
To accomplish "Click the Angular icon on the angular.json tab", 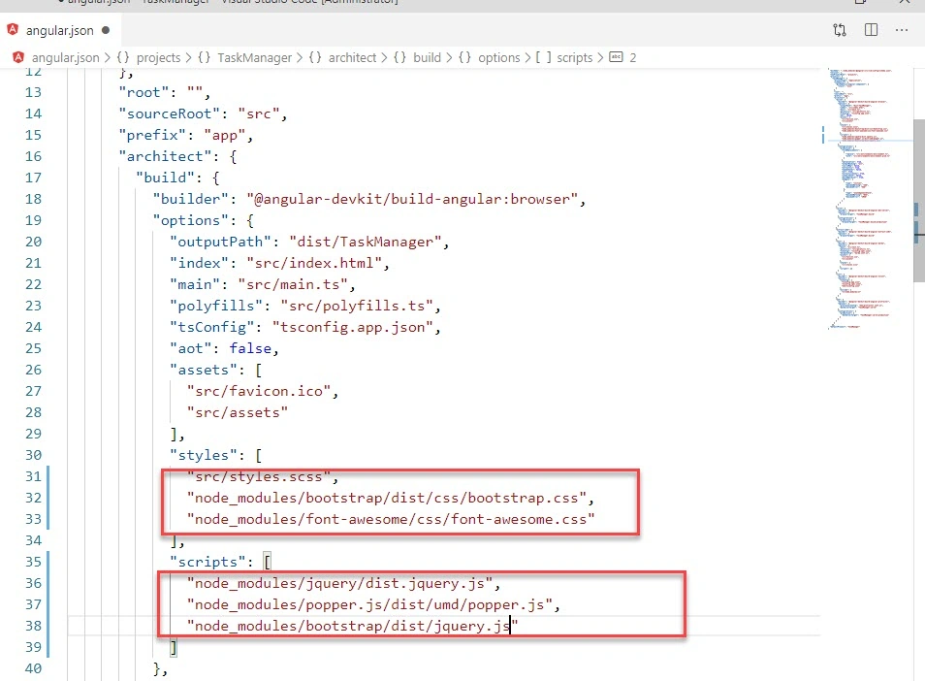I will (13, 29).
